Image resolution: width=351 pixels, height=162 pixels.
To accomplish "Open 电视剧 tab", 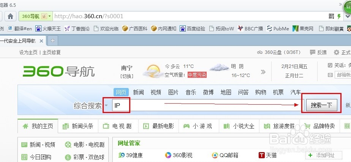I will coord(118,126).
